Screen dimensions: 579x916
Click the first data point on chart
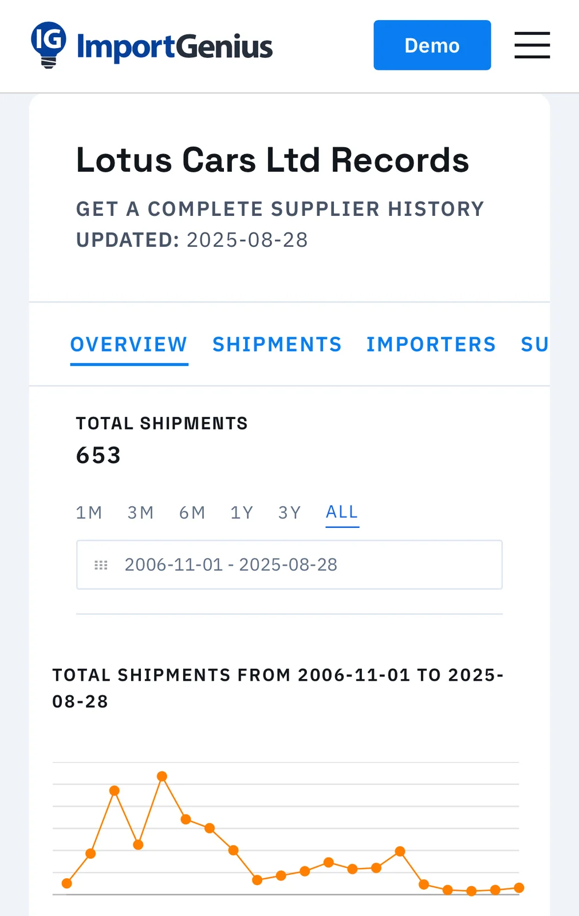click(x=67, y=883)
